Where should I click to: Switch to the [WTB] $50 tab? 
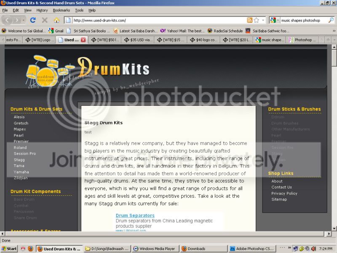coord(105,40)
